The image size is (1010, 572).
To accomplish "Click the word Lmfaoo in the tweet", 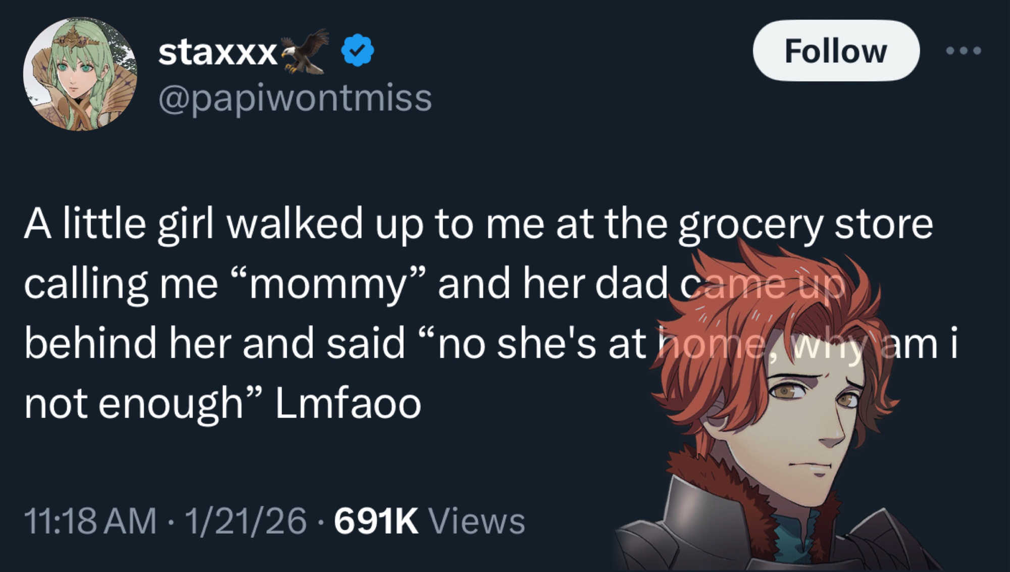I will pyautogui.click(x=348, y=403).
